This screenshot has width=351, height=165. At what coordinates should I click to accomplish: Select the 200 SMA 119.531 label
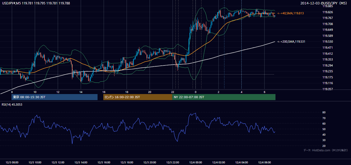click(291, 42)
